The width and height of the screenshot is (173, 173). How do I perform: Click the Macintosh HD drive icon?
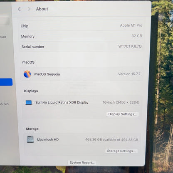(30, 139)
